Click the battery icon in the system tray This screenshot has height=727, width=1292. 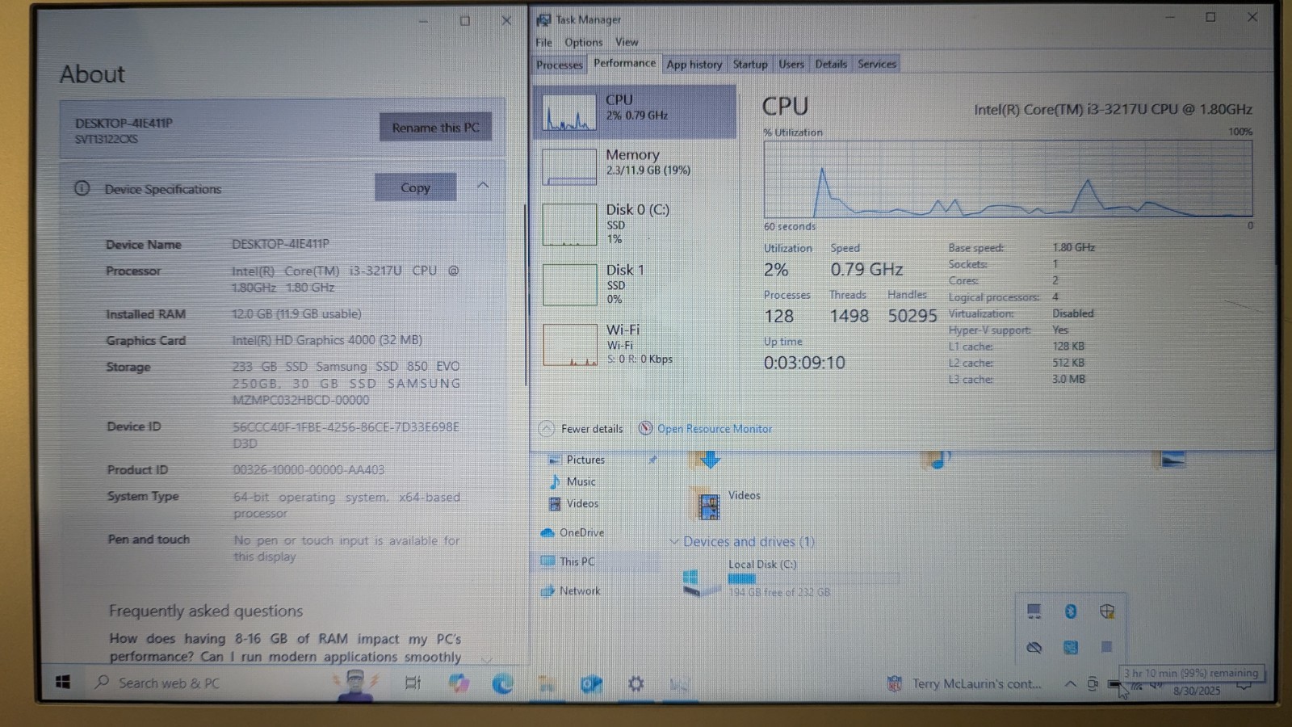pos(1114,685)
